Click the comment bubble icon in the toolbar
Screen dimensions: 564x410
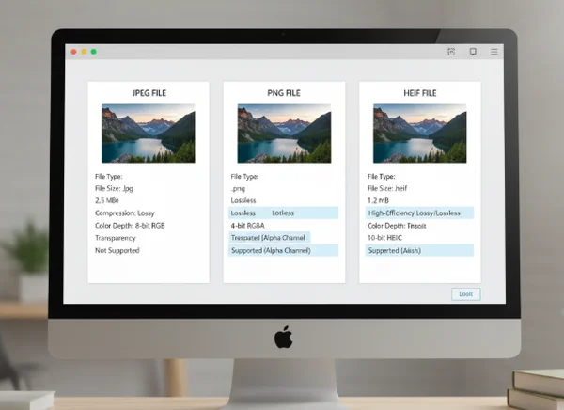(x=473, y=52)
